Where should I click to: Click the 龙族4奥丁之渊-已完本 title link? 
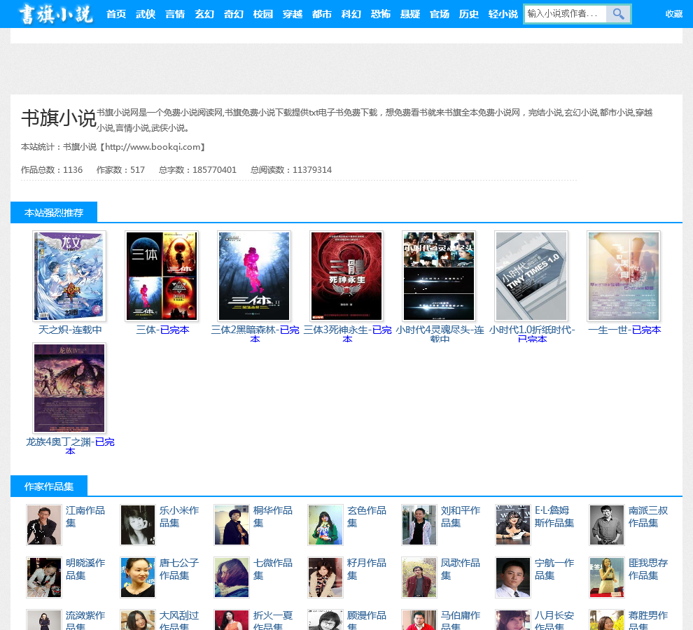click(x=70, y=446)
